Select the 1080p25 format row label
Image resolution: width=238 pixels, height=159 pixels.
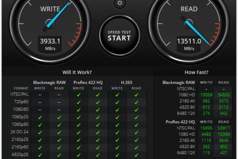coord(20,117)
